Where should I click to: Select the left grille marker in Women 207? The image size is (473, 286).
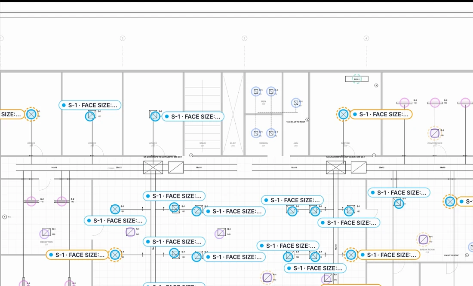tap(256, 133)
